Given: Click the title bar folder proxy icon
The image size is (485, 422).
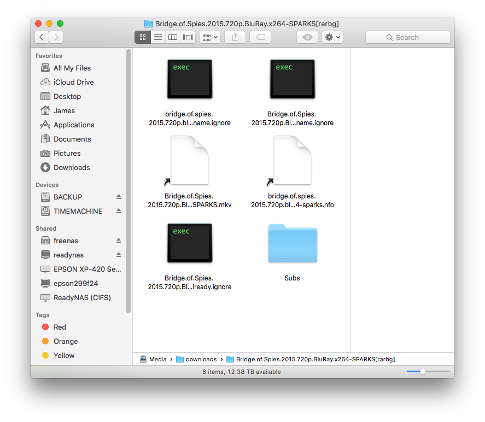Looking at the screenshot, I should pyautogui.click(x=149, y=24).
